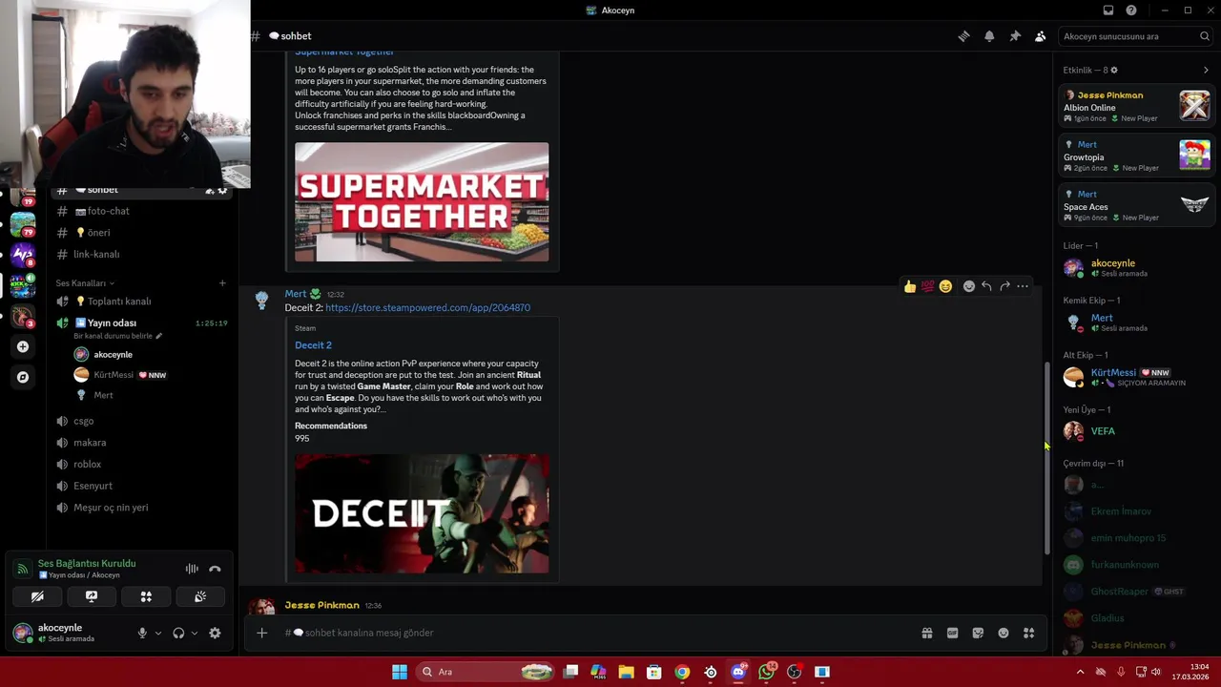Open the Deceit 2 Steam store link

427,308
